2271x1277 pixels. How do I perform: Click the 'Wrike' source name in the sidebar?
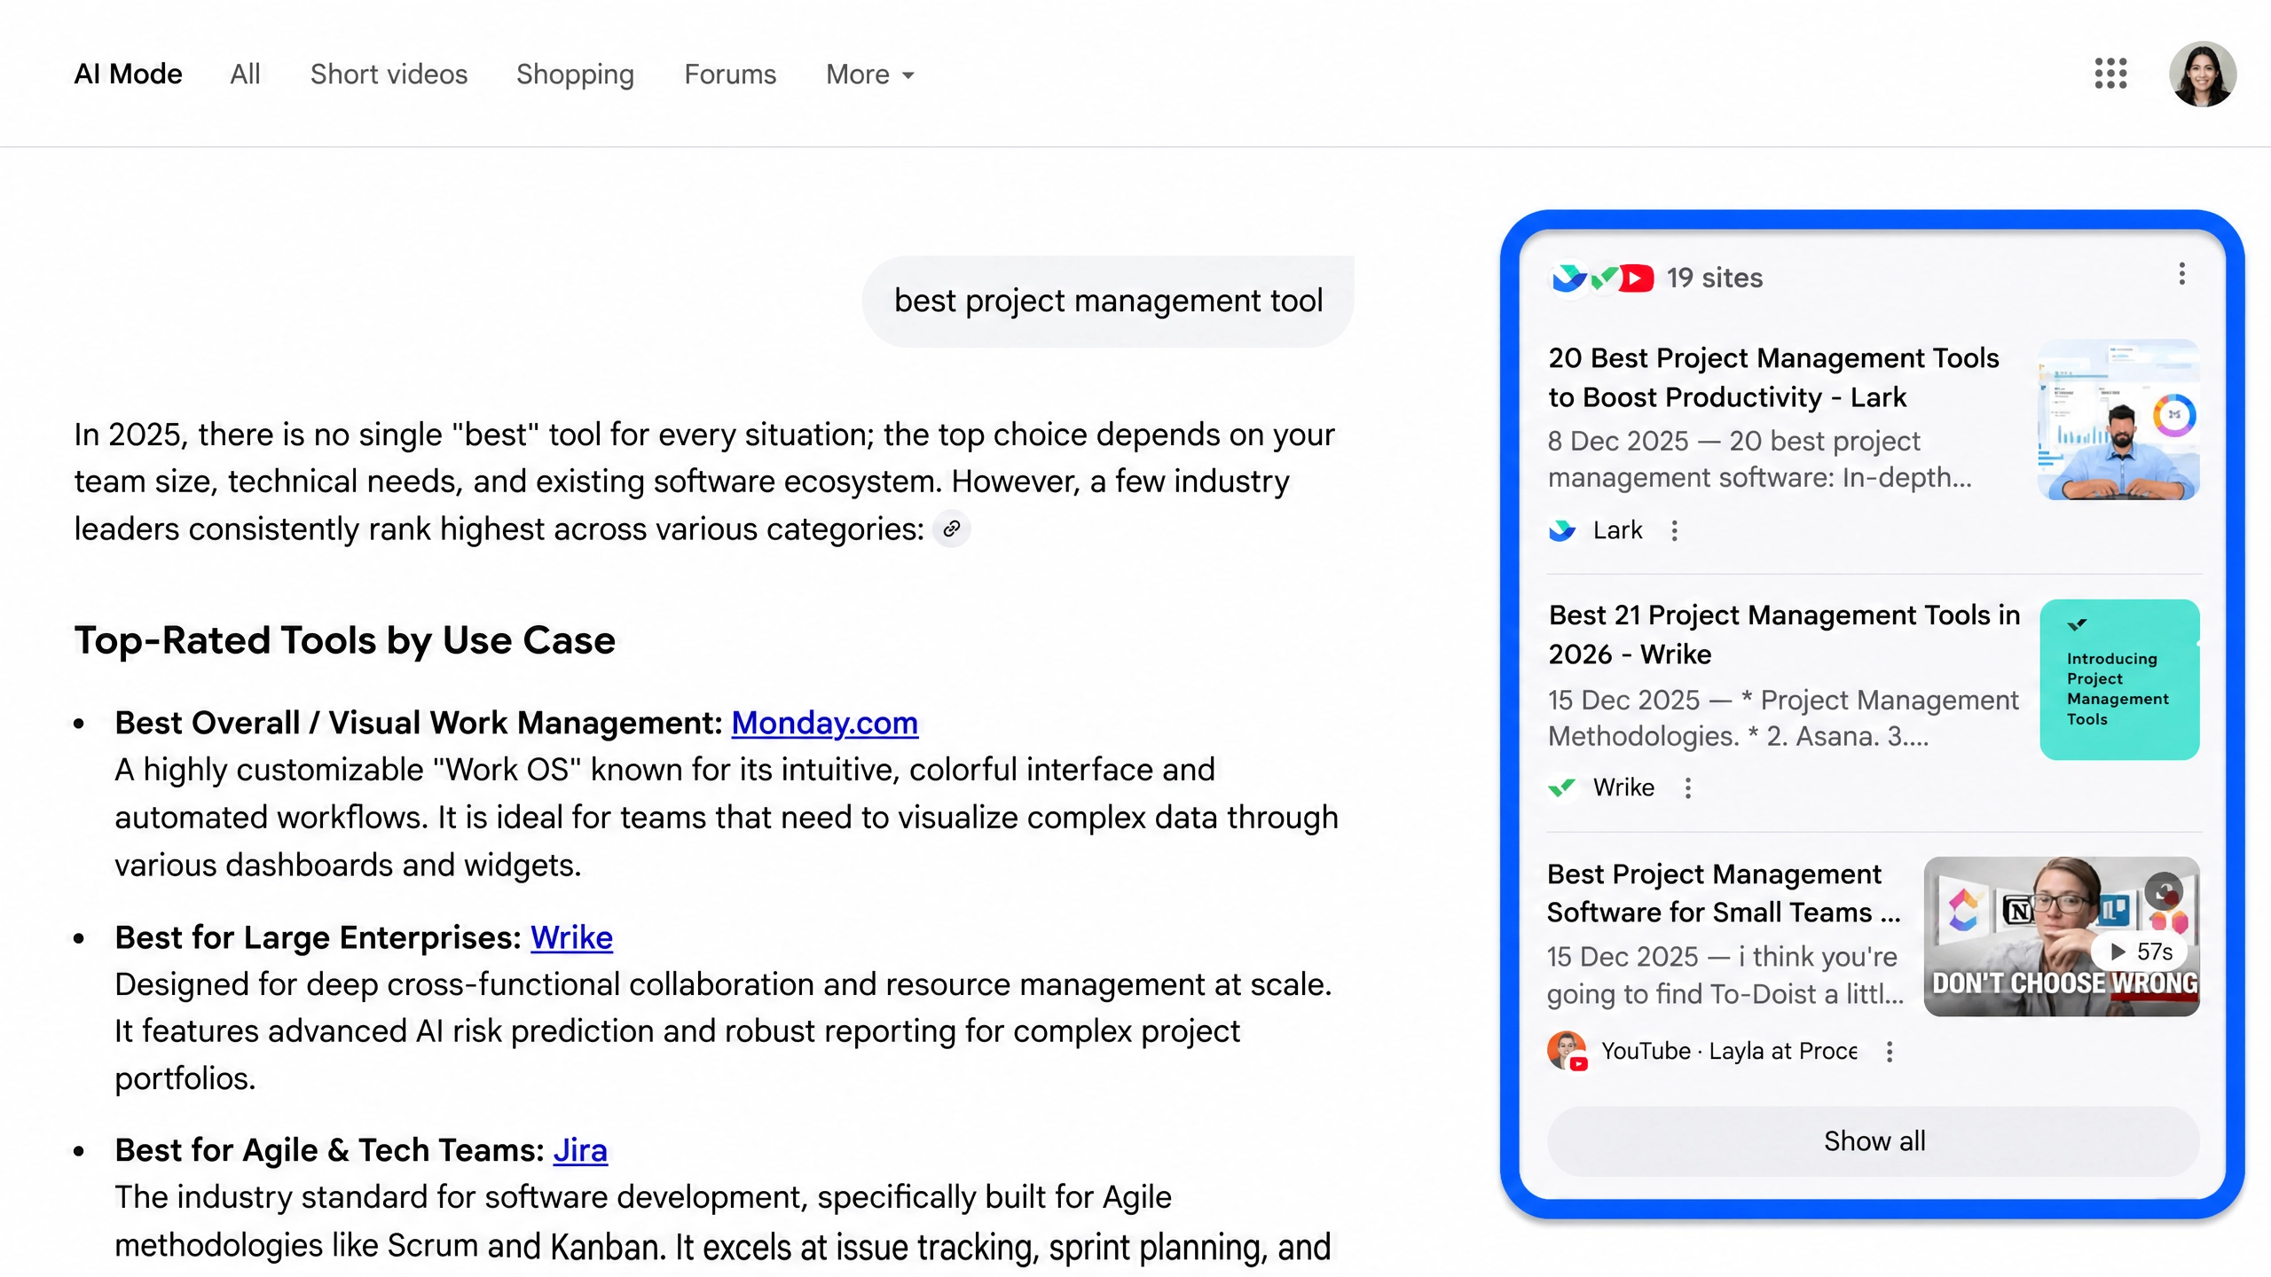1623,787
